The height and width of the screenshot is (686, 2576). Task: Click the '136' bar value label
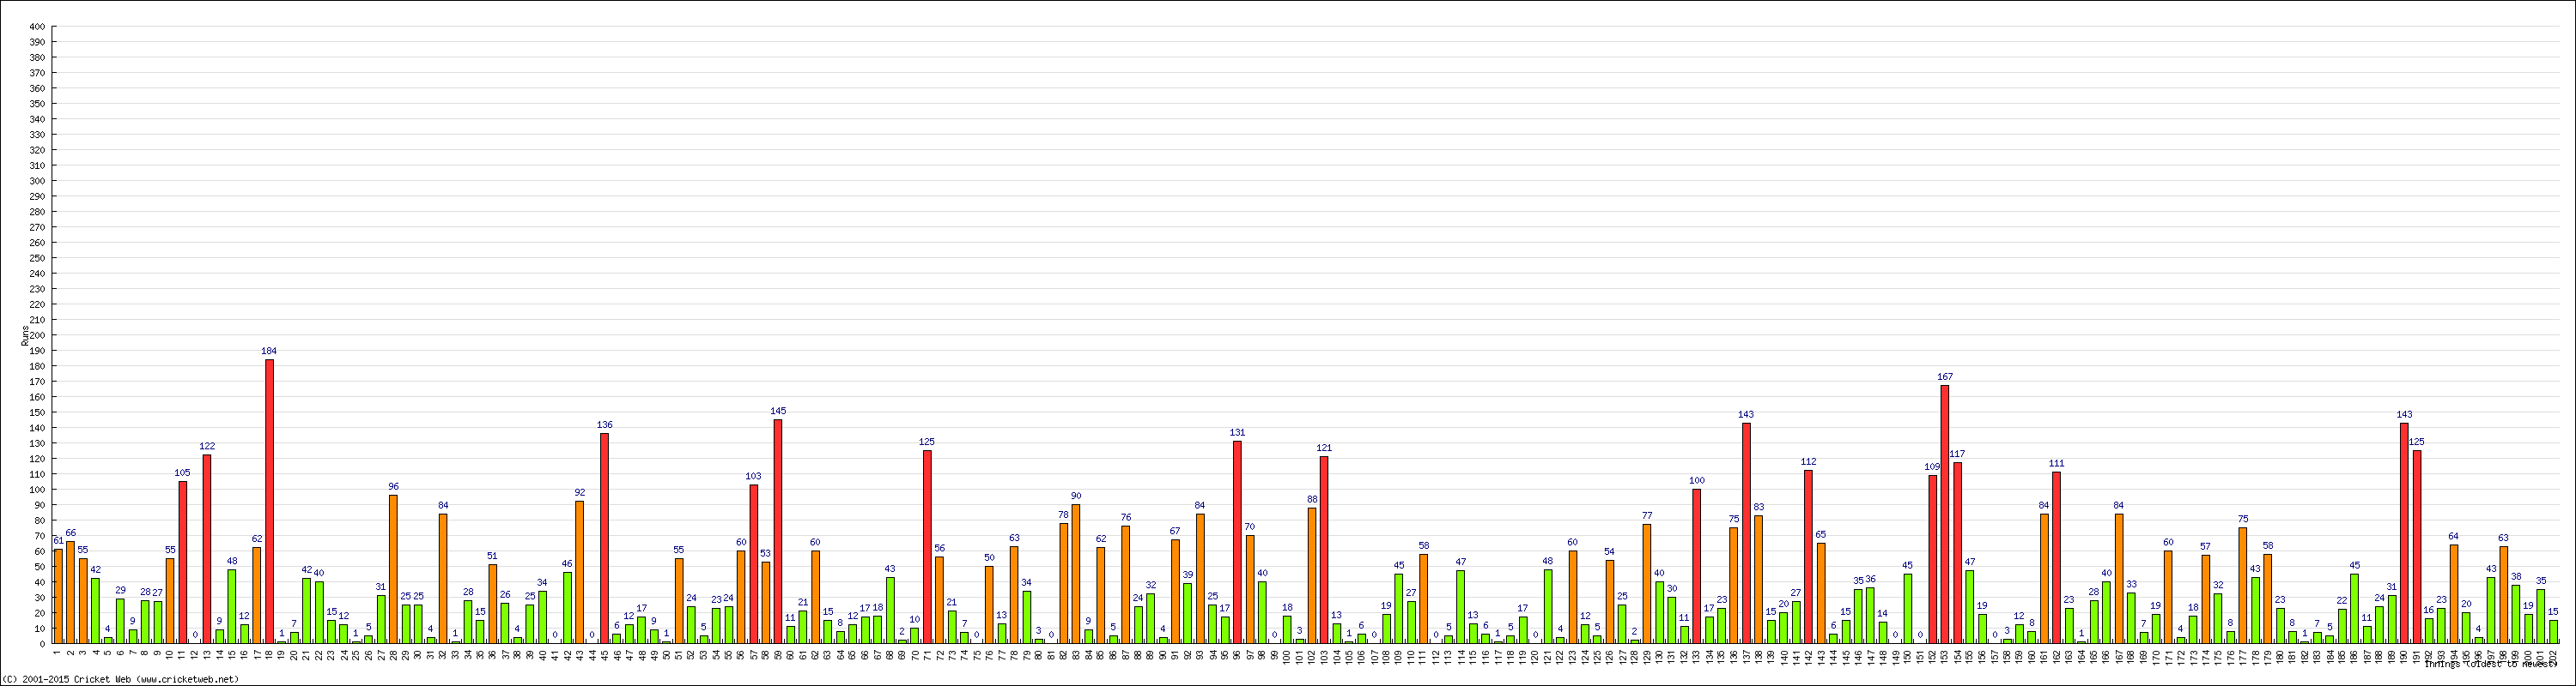coord(604,425)
